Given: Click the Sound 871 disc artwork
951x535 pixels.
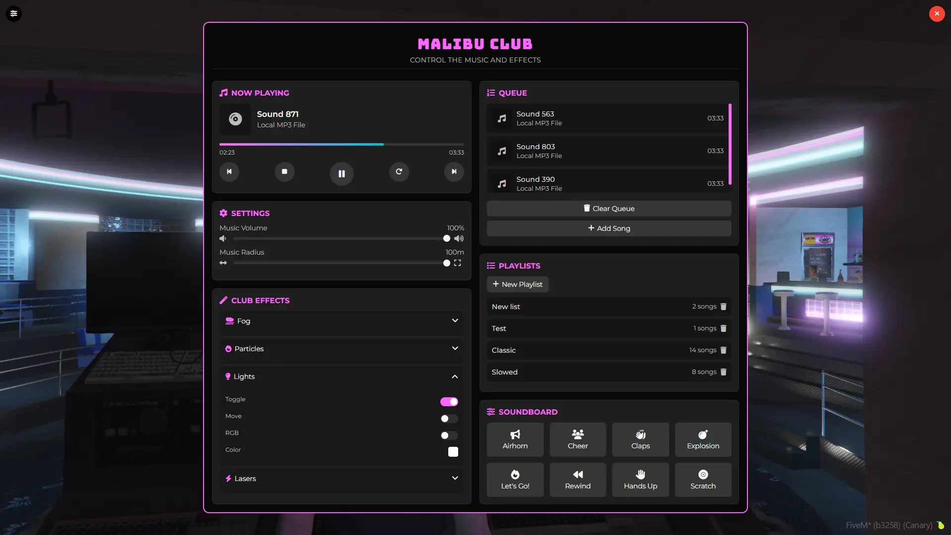Looking at the screenshot, I should click(235, 119).
